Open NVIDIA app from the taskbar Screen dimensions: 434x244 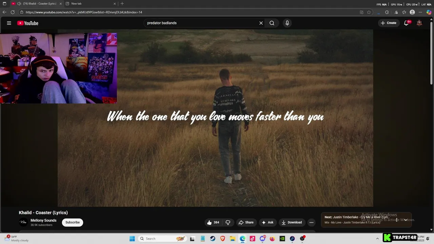point(282,239)
